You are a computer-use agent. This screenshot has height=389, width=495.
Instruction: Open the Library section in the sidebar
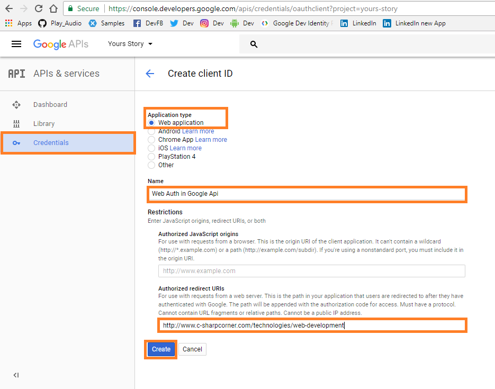[x=44, y=123]
